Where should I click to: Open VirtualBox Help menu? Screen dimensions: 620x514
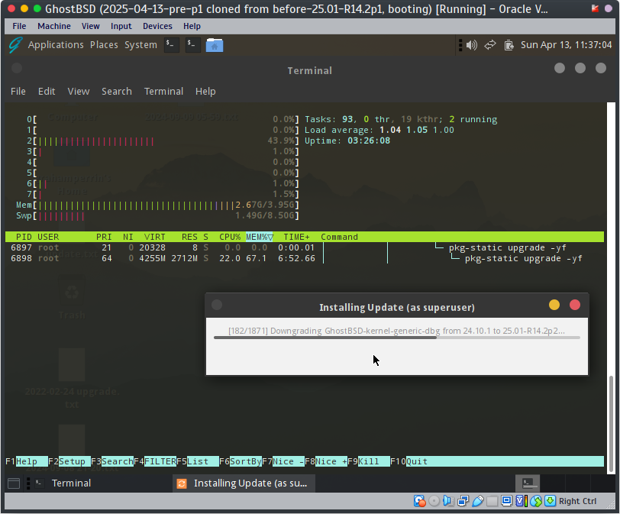pyautogui.click(x=192, y=26)
